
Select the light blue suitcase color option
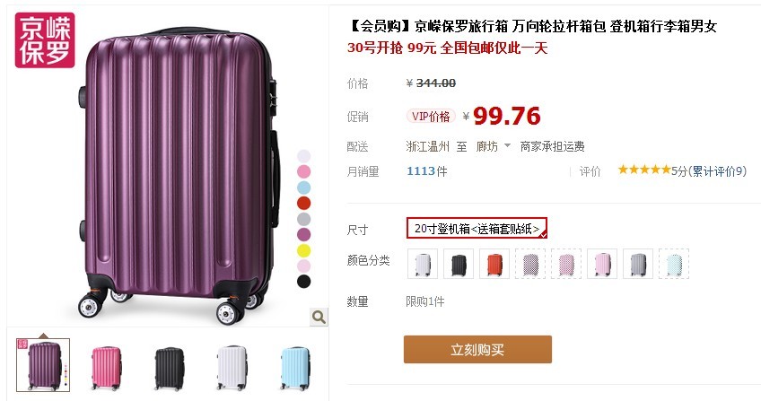(x=674, y=264)
